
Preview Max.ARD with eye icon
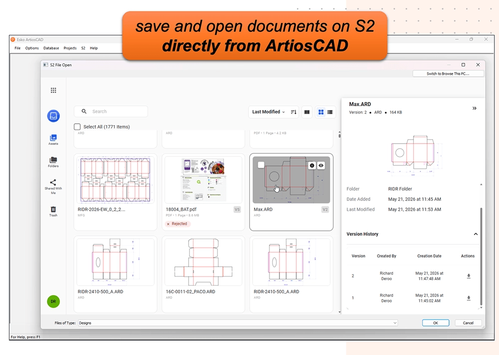click(321, 166)
